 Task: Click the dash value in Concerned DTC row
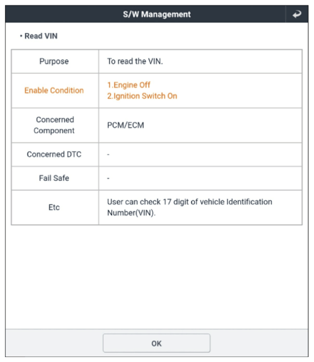tap(108, 154)
